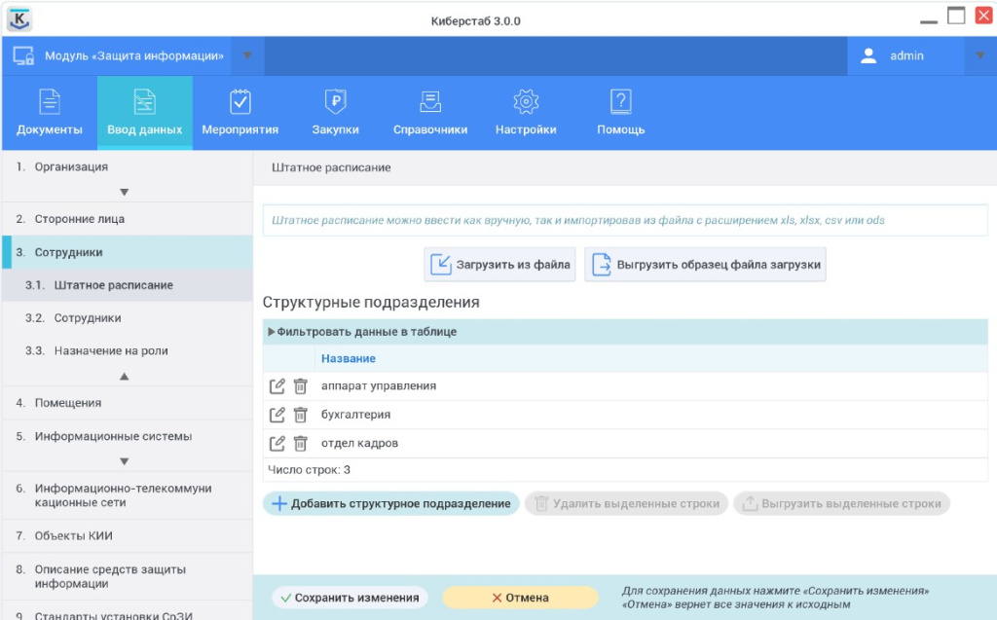Collapse the Сотрудники sidebar submenu arrow

pyautogui.click(x=124, y=376)
